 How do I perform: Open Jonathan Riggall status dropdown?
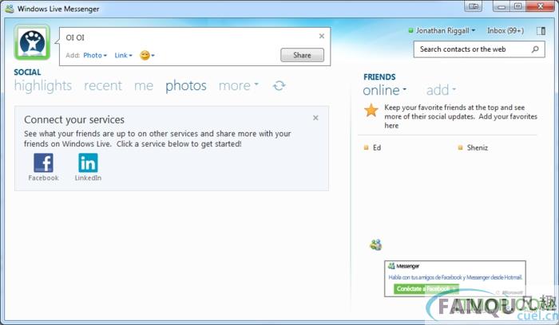445,30
